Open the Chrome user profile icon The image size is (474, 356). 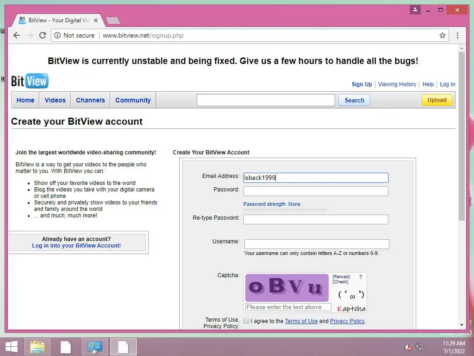(415, 10)
